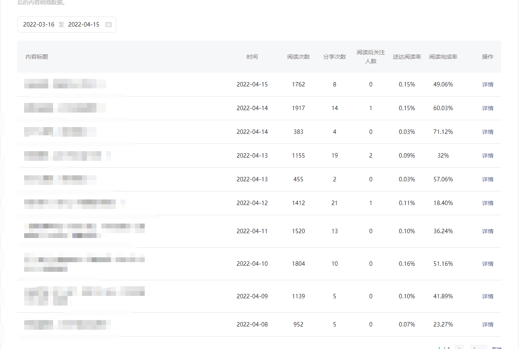This screenshot has width=519, height=349.
Task: Open 详情 for the 2022-04-09 article
Action: (x=487, y=296)
